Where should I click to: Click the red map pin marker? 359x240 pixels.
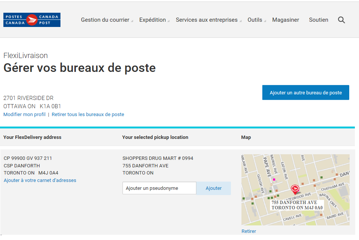pos(295,189)
